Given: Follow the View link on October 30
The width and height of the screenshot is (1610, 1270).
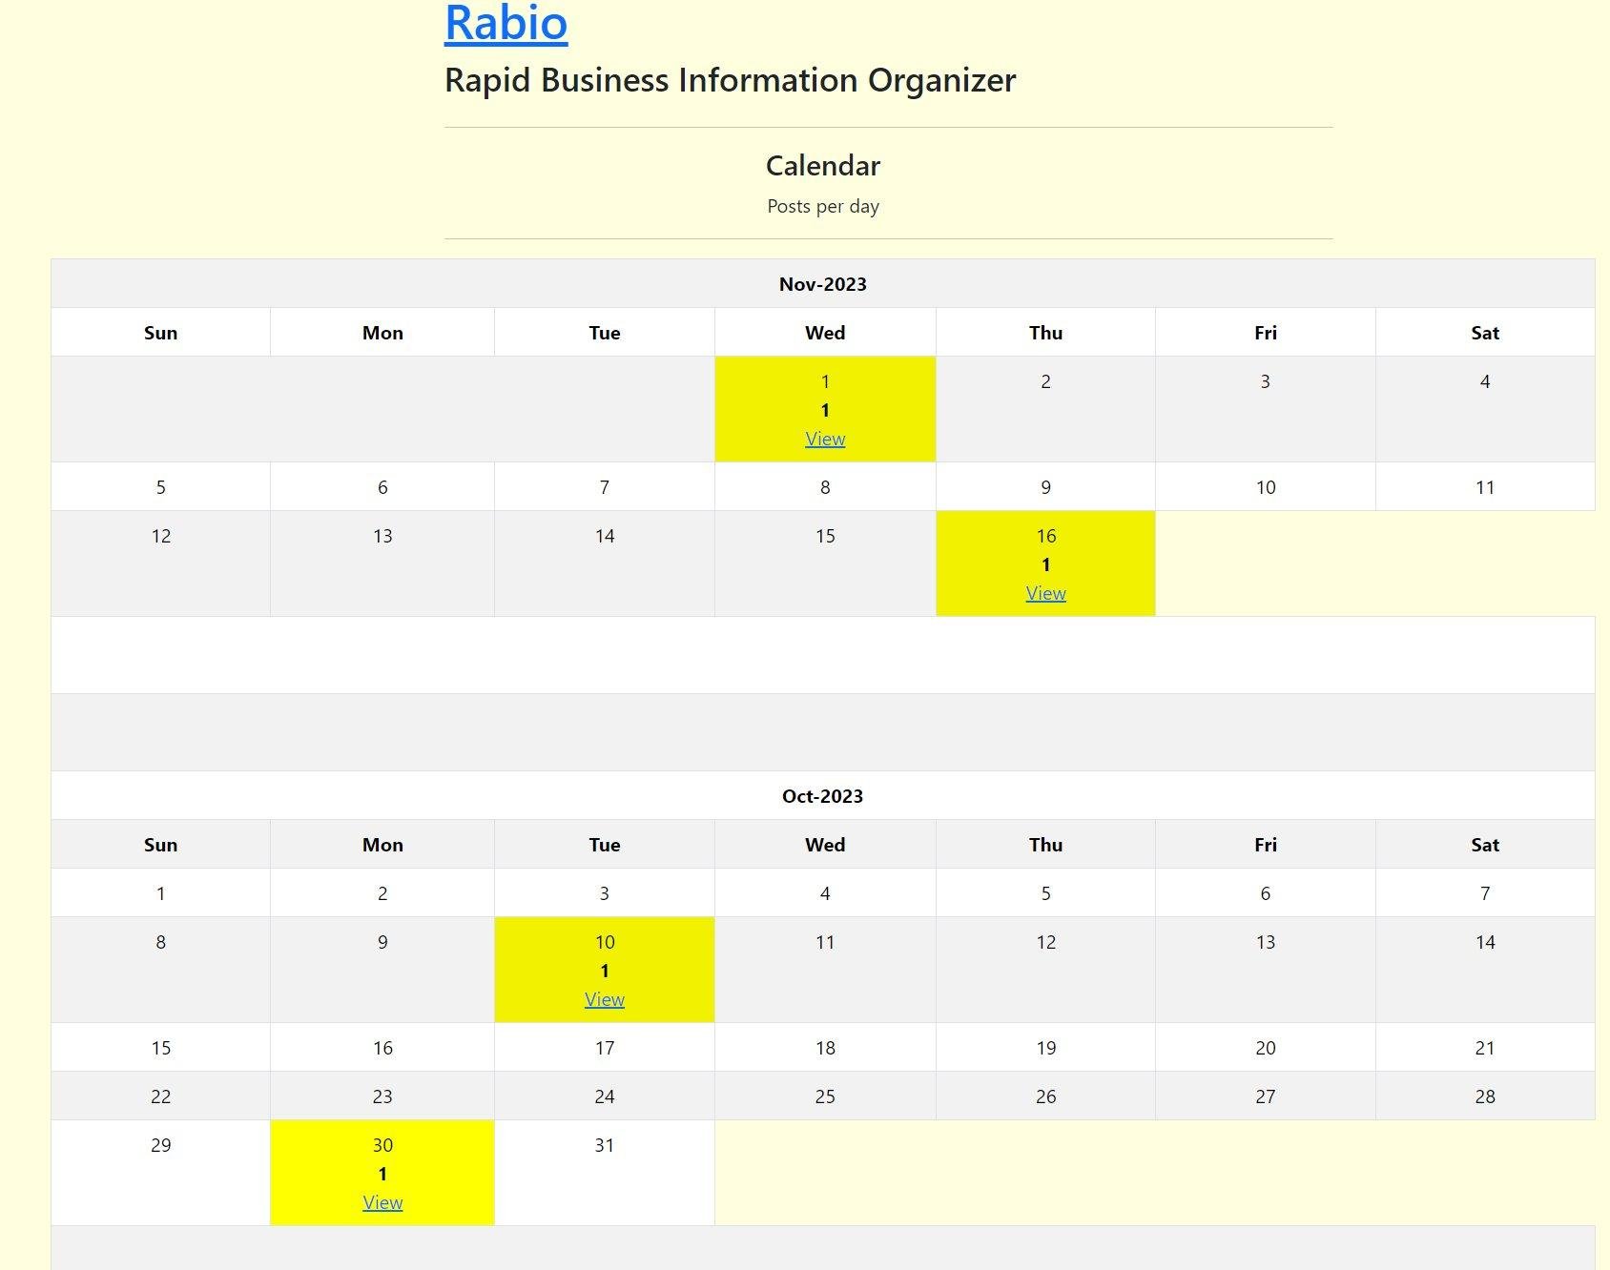Looking at the screenshot, I should tap(382, 1202).
